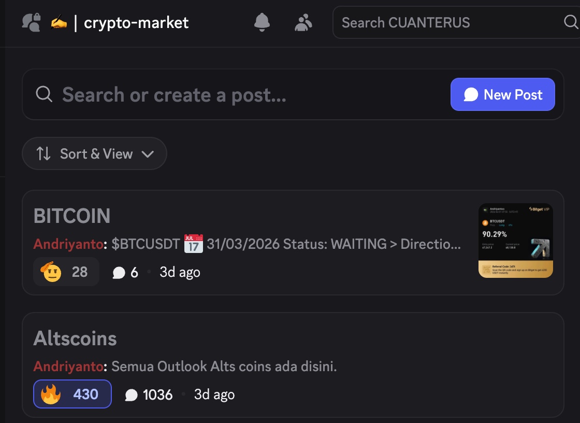Toggle the fire reaction with 430 on Altscoins
580x423 pixels.
[x=72, y=394]
